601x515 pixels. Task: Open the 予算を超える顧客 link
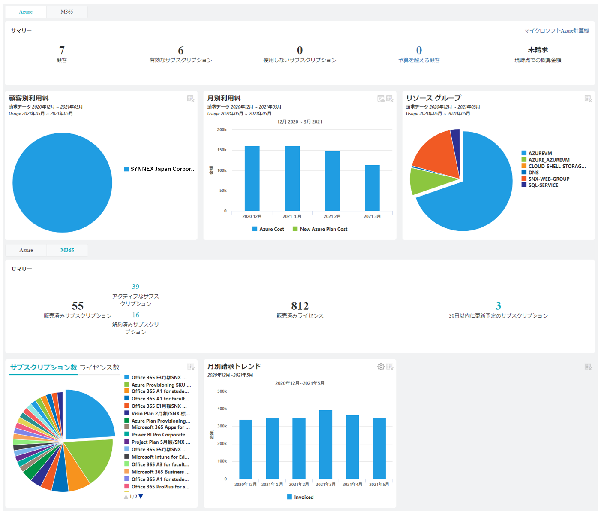tap(419, 60)
